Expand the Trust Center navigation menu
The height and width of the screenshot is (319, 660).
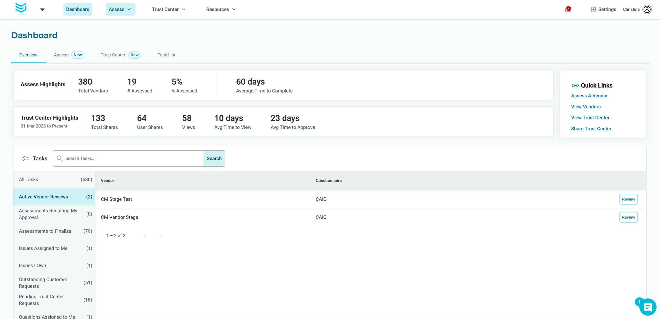(x=169, y=10)
